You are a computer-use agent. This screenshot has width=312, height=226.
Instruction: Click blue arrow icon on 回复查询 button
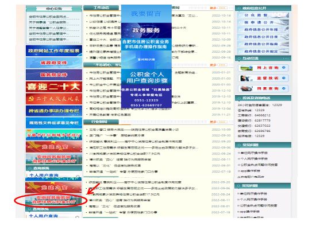(284, 88)
